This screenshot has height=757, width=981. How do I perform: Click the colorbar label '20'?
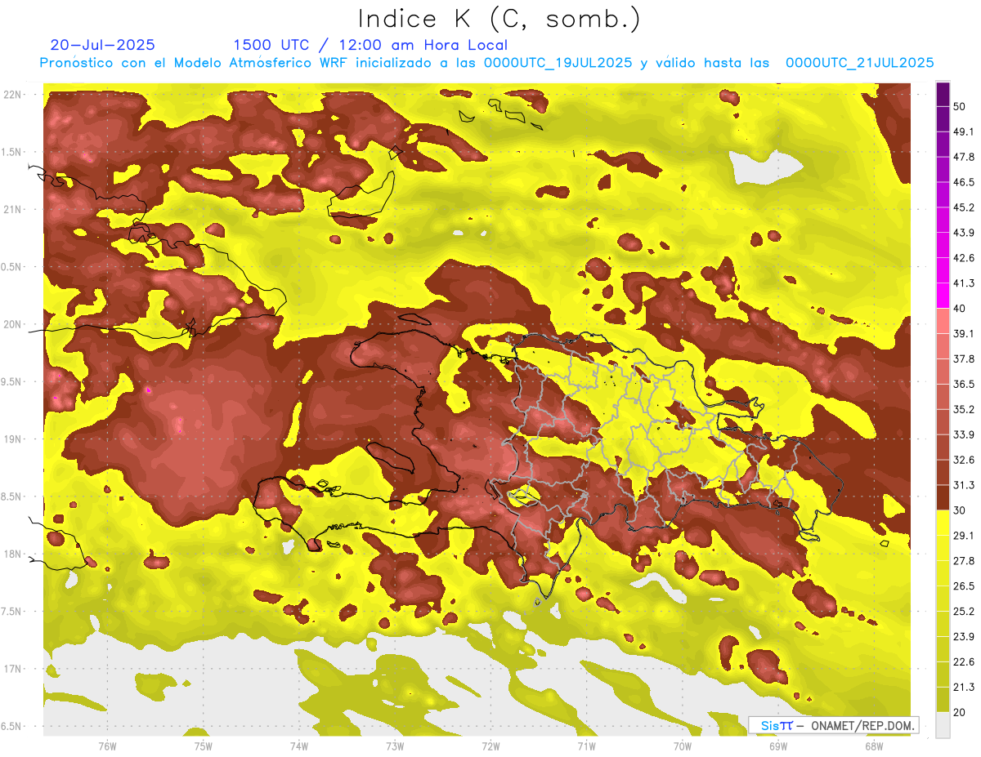tap(960, 712)
